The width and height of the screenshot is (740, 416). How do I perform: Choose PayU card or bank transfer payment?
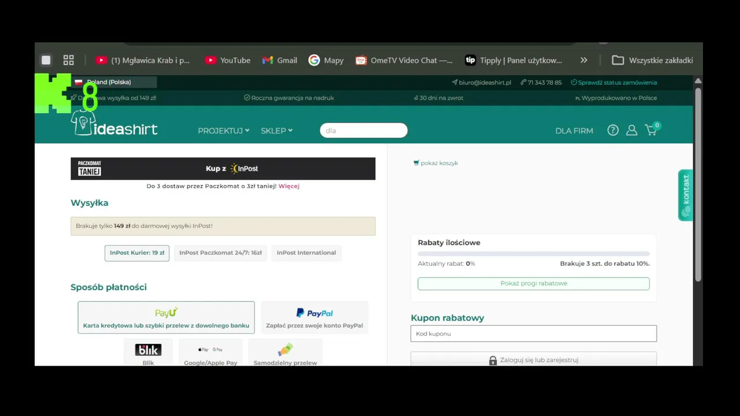(166, 317)
